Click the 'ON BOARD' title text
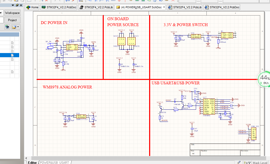The height and width of the screenshot is (164, 270). coord(118,19)
